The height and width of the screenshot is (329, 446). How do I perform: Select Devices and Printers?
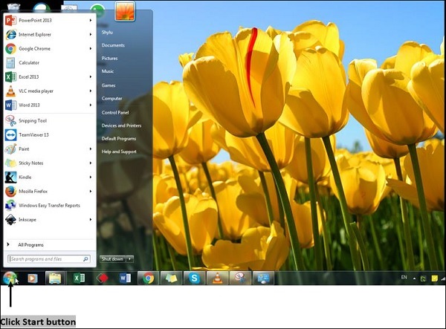point(121,126)
